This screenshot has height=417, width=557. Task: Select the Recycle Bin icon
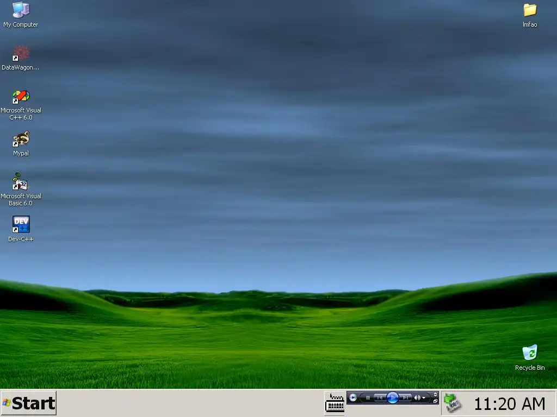click(x=530, y=352)
